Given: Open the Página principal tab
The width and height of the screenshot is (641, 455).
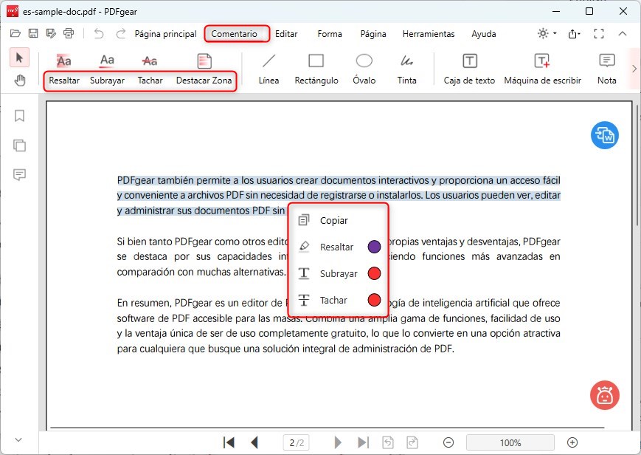Looking at the screenshot, I should tap(165, 34).
